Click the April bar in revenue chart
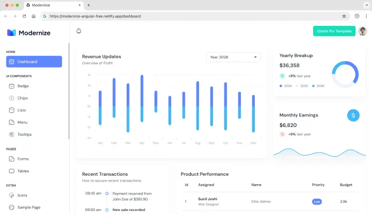The height and width of the screenshot is (214, 372). pos(142,98)
